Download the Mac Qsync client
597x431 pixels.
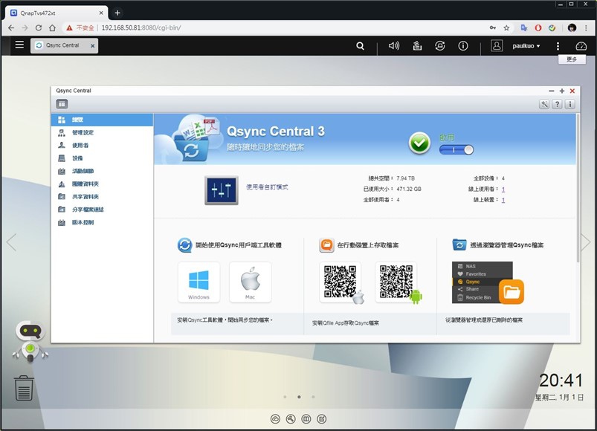tap(250, 282)
